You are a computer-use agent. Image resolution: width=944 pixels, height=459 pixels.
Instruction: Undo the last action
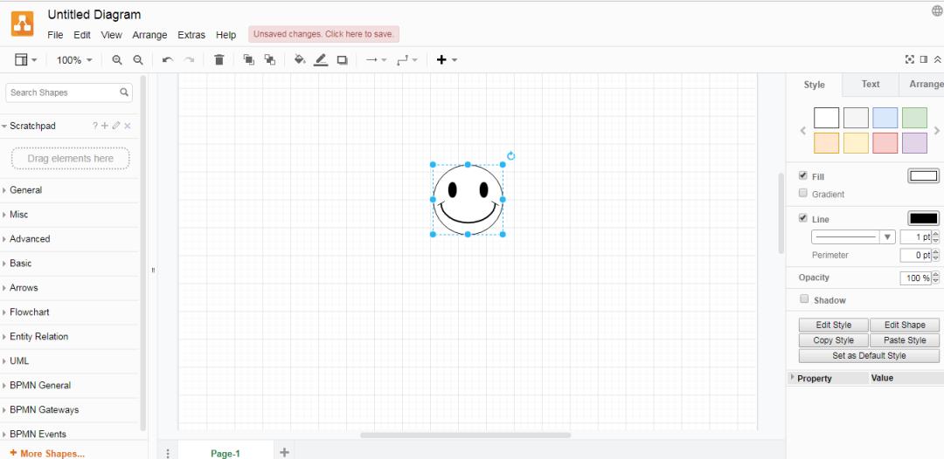click(168, 60)
